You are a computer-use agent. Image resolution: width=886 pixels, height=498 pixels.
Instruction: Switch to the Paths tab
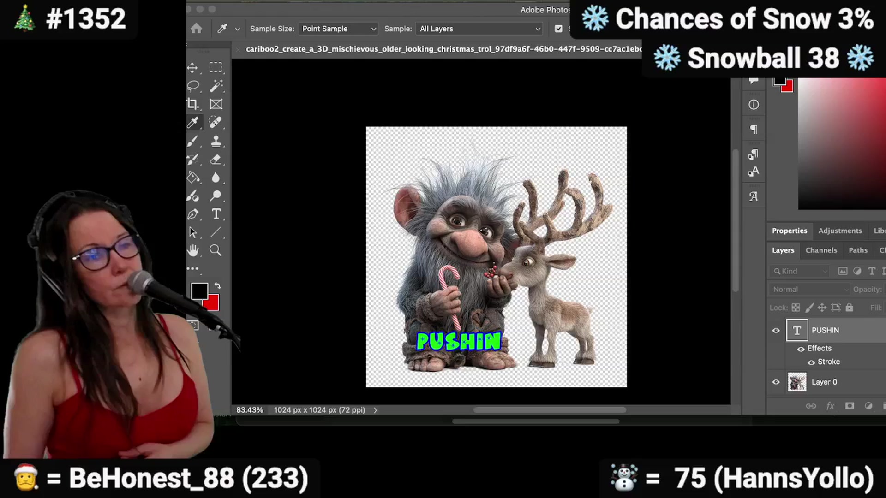tap(858, 250)
